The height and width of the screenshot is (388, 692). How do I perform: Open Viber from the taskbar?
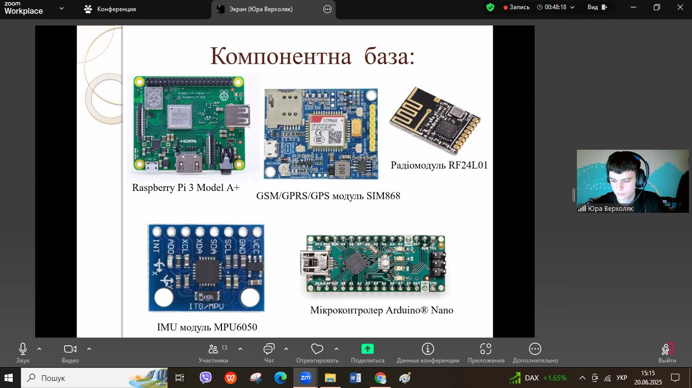(206, 378)
